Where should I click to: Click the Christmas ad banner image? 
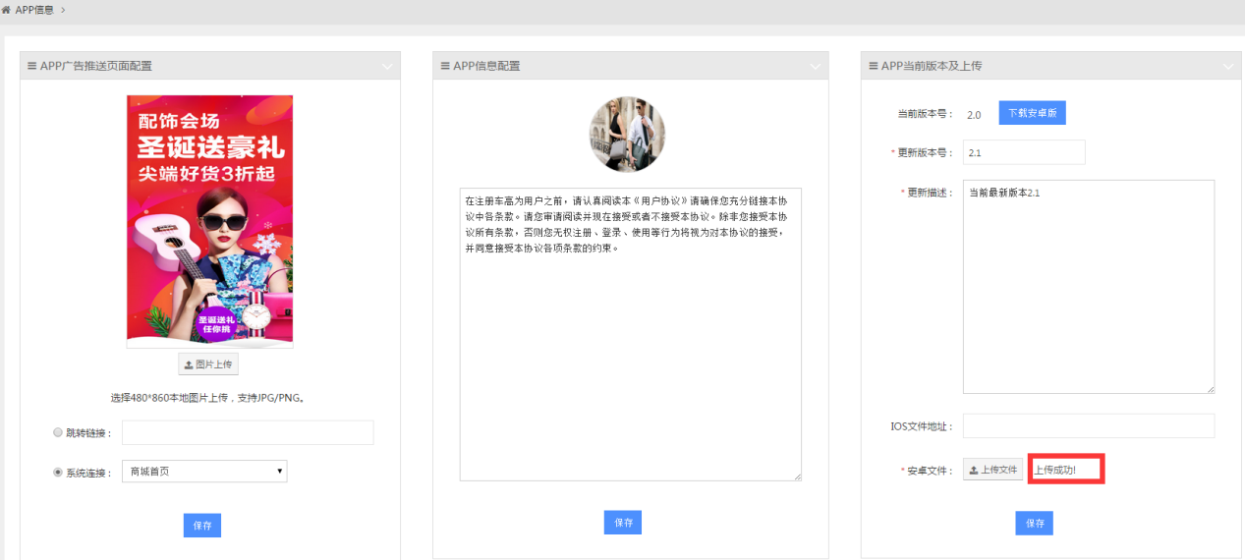(209, 221)
